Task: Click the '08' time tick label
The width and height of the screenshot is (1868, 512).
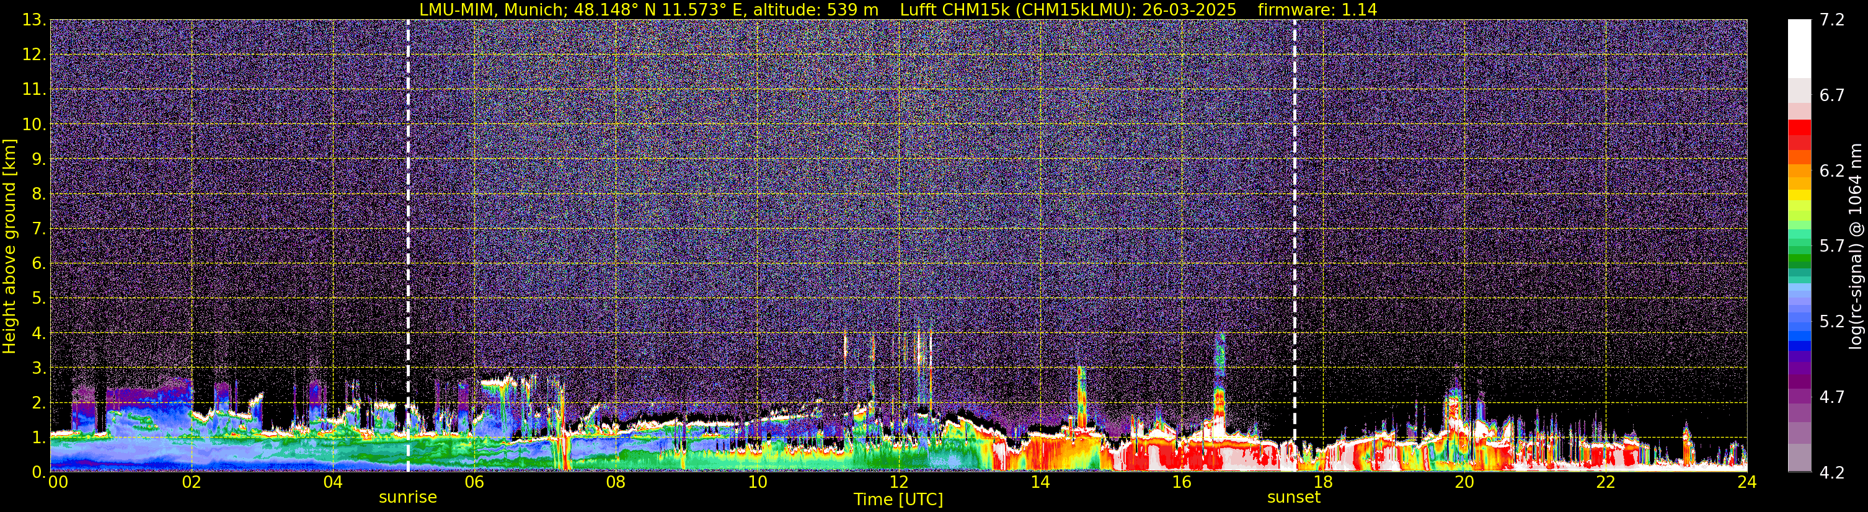Action: (x=616, y=482)
